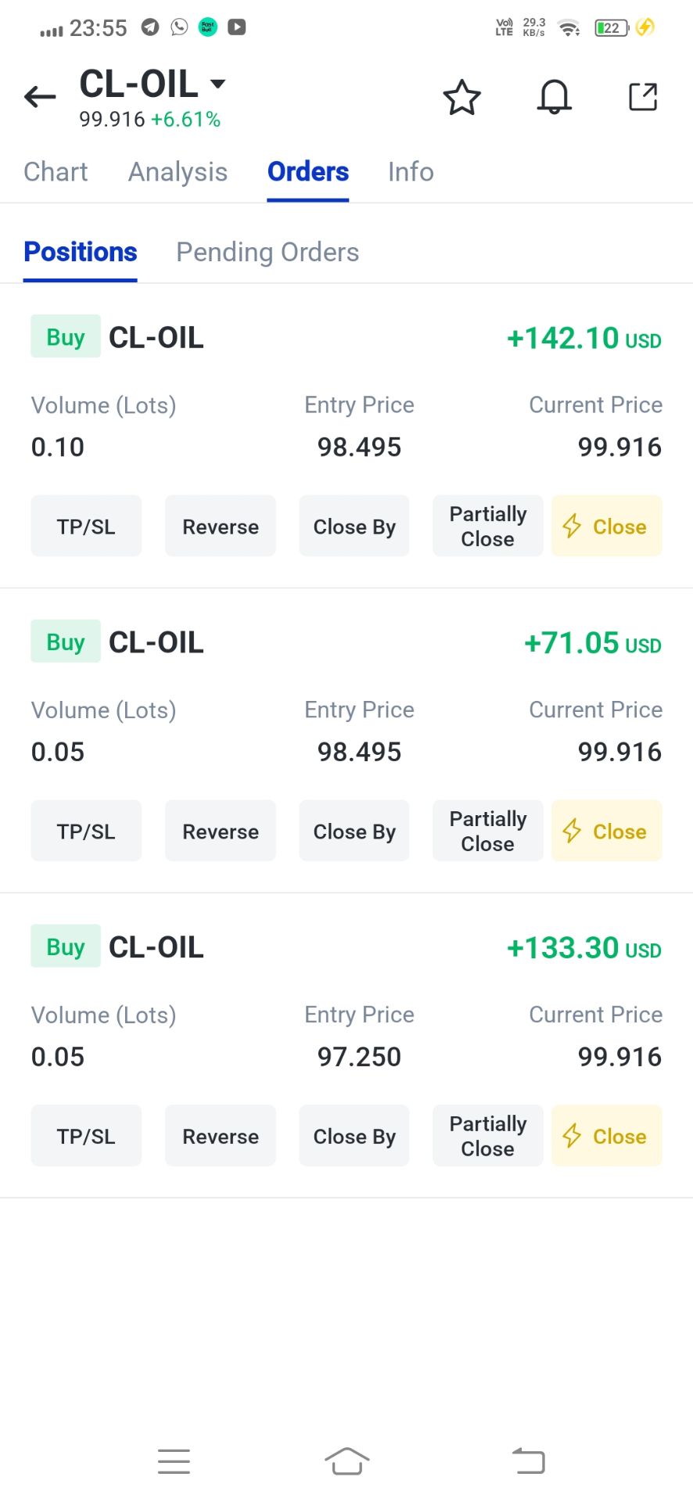Screen dimensions: 693x1502
Task: Open the Analysis tab
Action: (x=178, y=172)
